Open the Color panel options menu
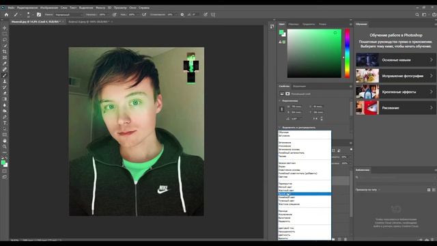The image size is (437, 246). 350,25
